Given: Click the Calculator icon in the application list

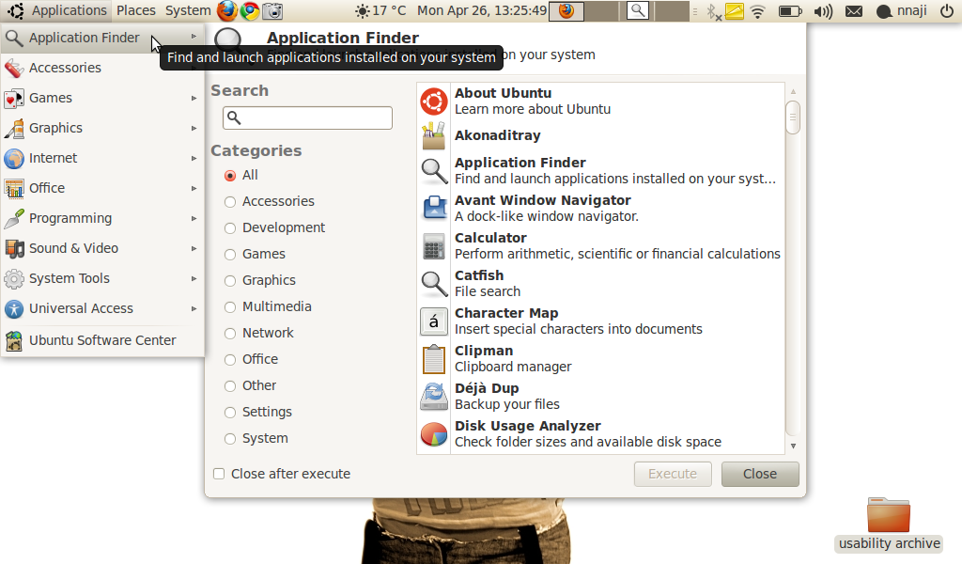Looking at the screenshot, I should click(x=433, y=246).
